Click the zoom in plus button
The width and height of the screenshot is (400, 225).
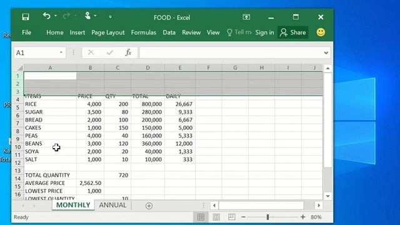302,217
